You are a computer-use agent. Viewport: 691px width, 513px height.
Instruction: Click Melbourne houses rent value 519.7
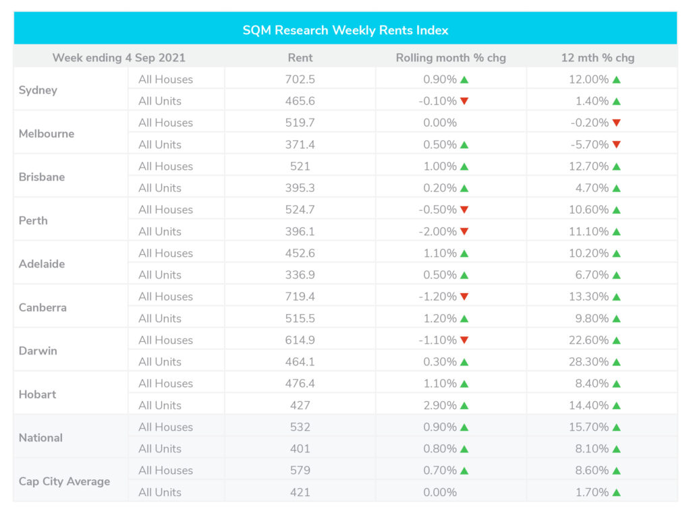click(x=300, y=123)
